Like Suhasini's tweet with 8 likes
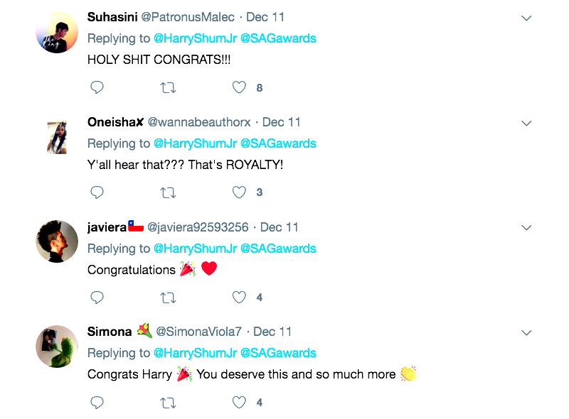This screenshot has width=569, height=419. click(240, 87)
